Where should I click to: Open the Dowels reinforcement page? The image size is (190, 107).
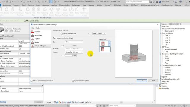point(37,42)
